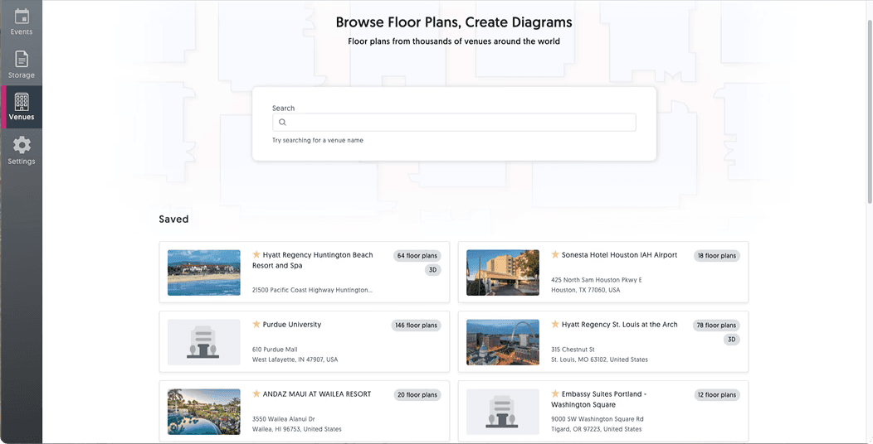This screenshot has height=444, width=873.
Task: Click 3D badge on Huntington Beach card
Action: [x=432, y=270]
